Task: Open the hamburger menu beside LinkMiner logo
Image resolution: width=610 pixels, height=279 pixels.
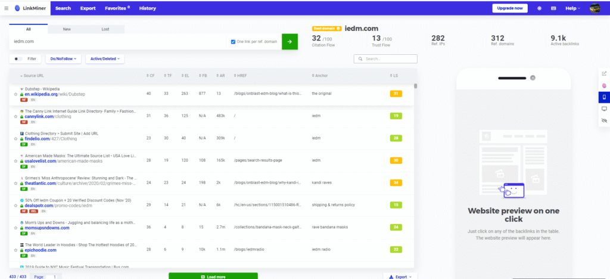Action: tap(7, 8)
